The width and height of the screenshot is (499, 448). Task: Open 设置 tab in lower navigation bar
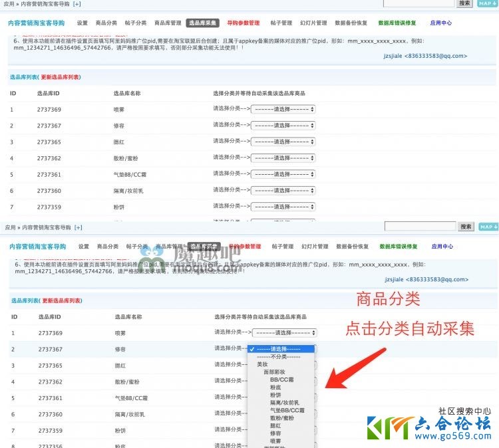[x=83, y=247]
